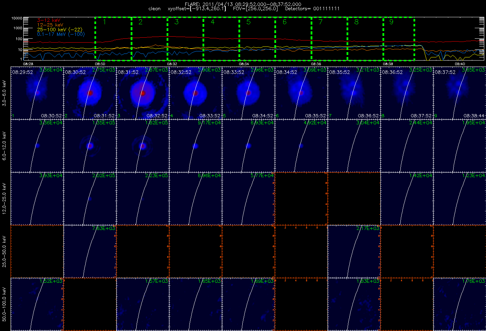The width and height of the screenshot is (486, 331).
Task: Click the 1.42E+04 peak value
Action: click(420, 175)
